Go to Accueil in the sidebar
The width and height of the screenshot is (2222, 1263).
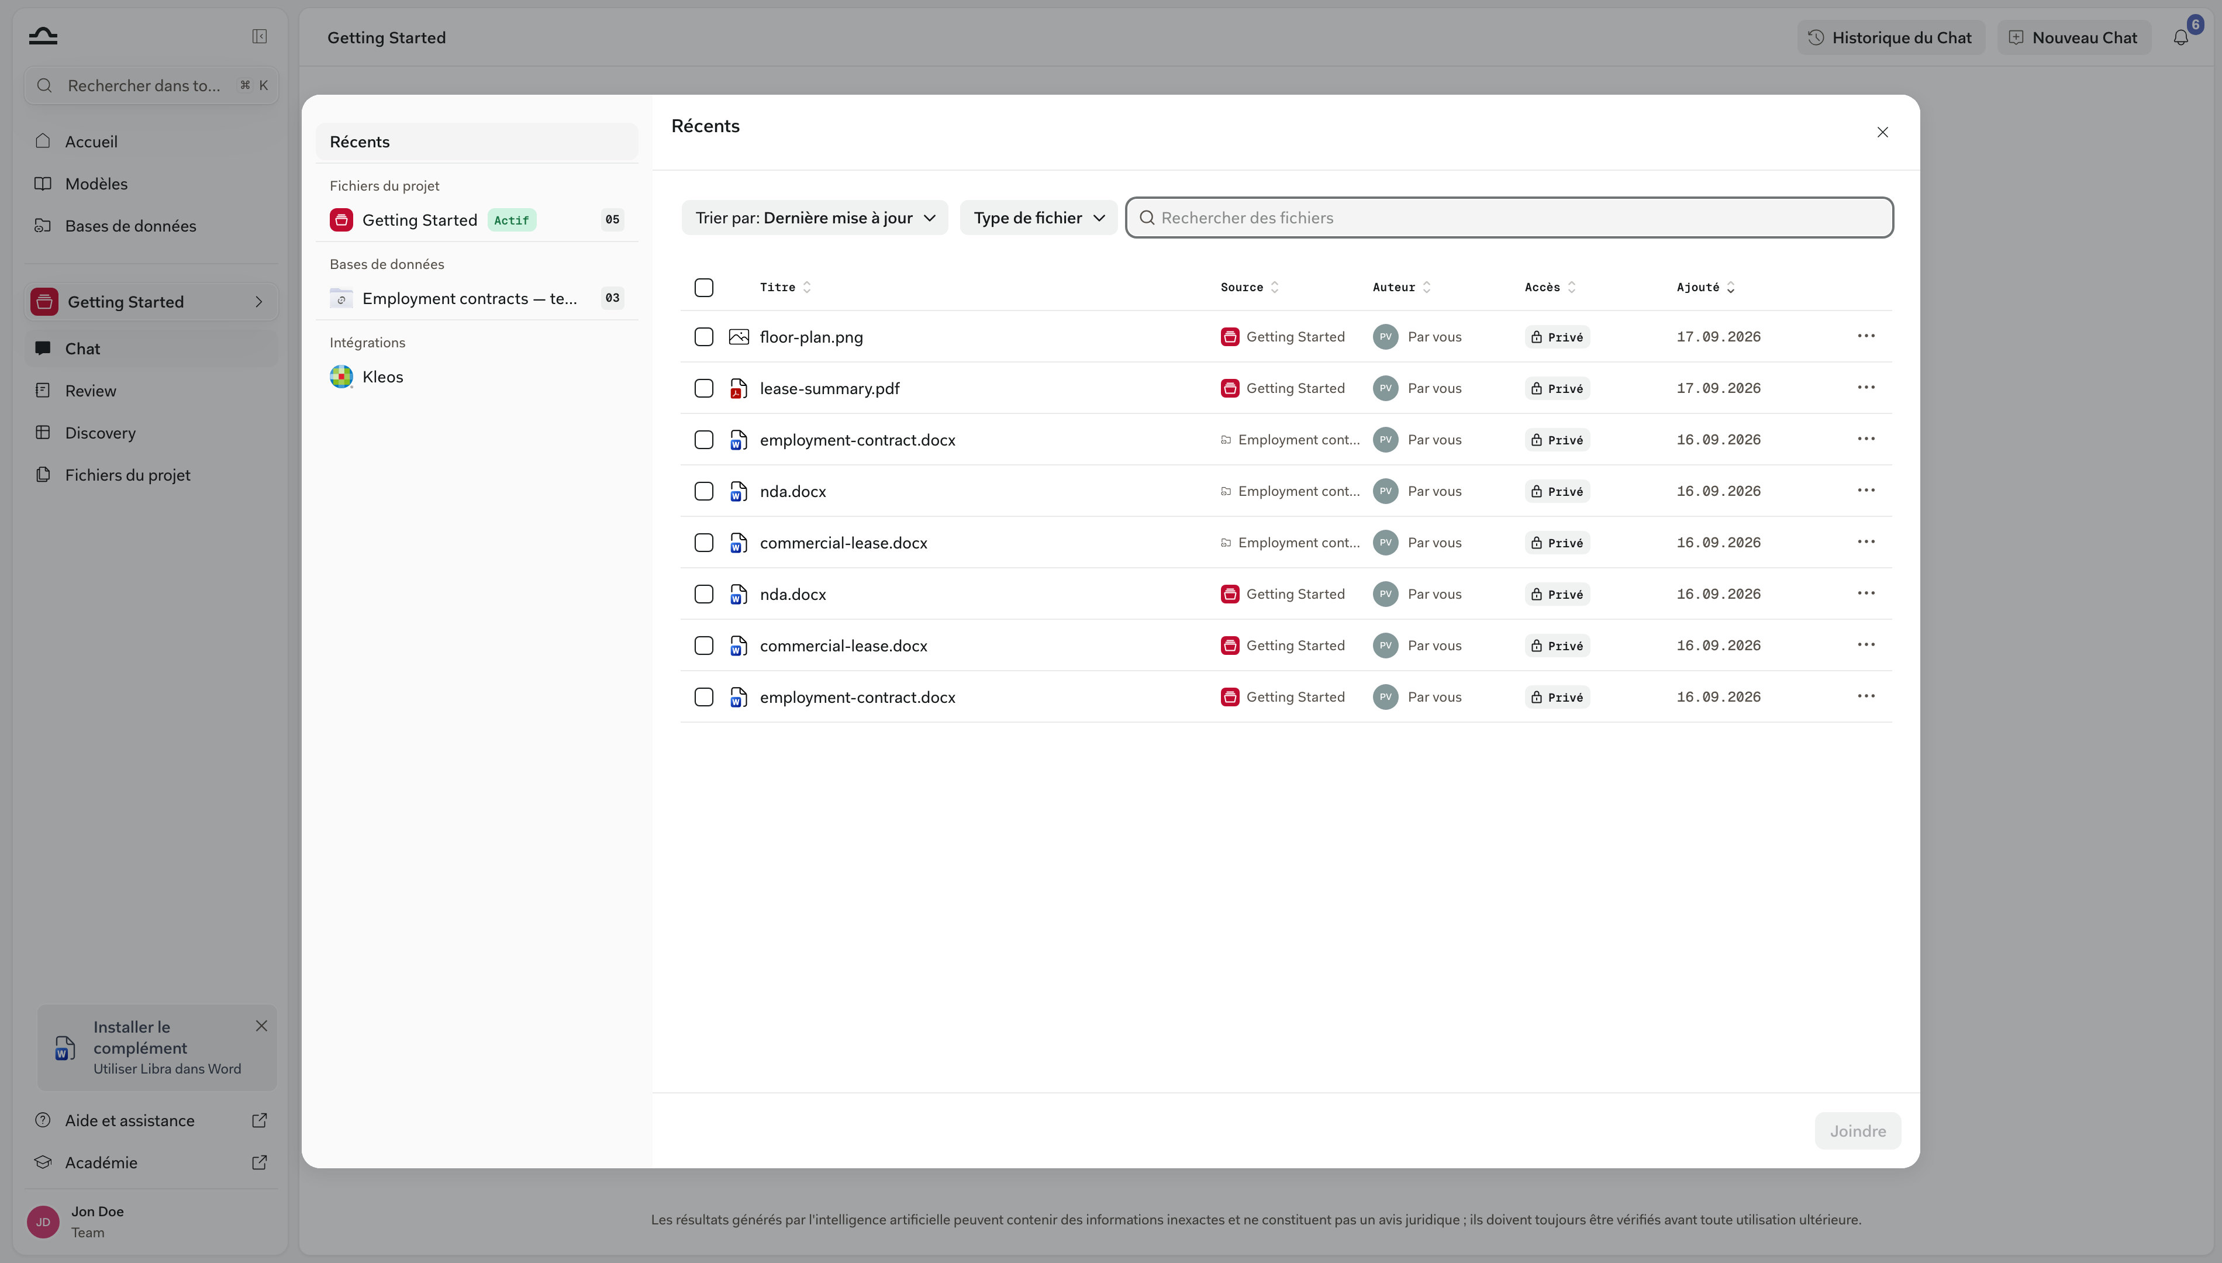[151, 142]
